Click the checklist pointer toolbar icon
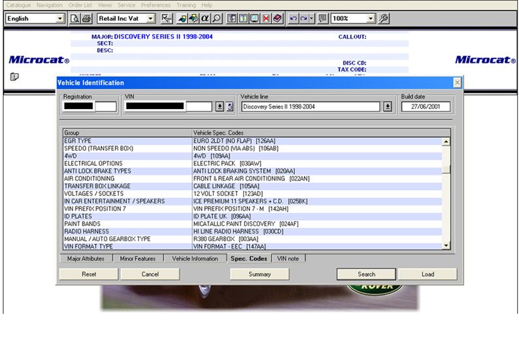 click(x=167, y=18)
